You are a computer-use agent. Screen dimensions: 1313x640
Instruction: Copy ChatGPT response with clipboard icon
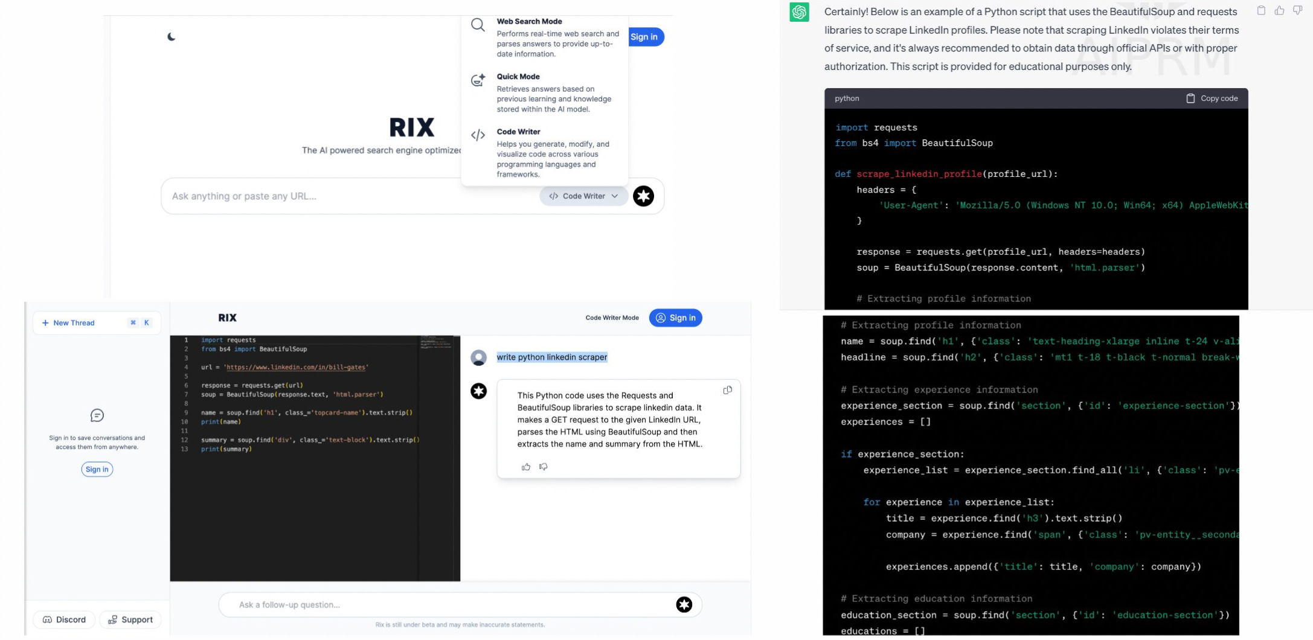[1261, 10]
